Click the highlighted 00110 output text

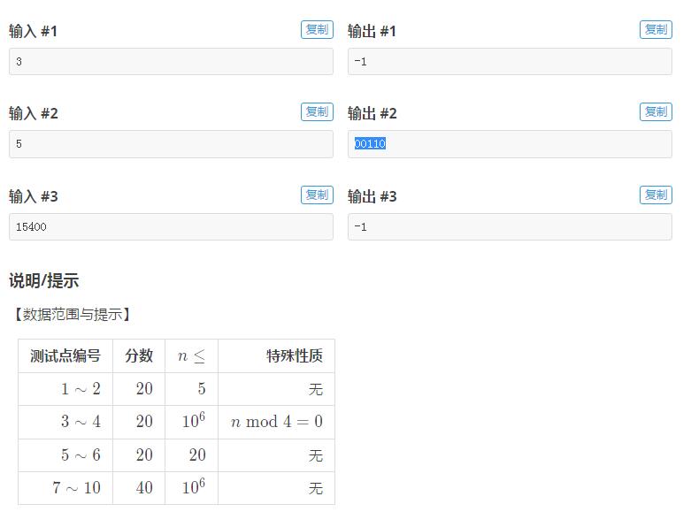point(370,144)
